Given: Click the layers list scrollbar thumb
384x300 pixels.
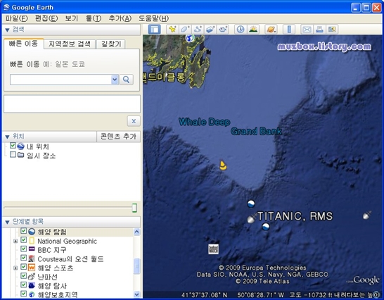Looking at the screenshot, I should [137, 265].
